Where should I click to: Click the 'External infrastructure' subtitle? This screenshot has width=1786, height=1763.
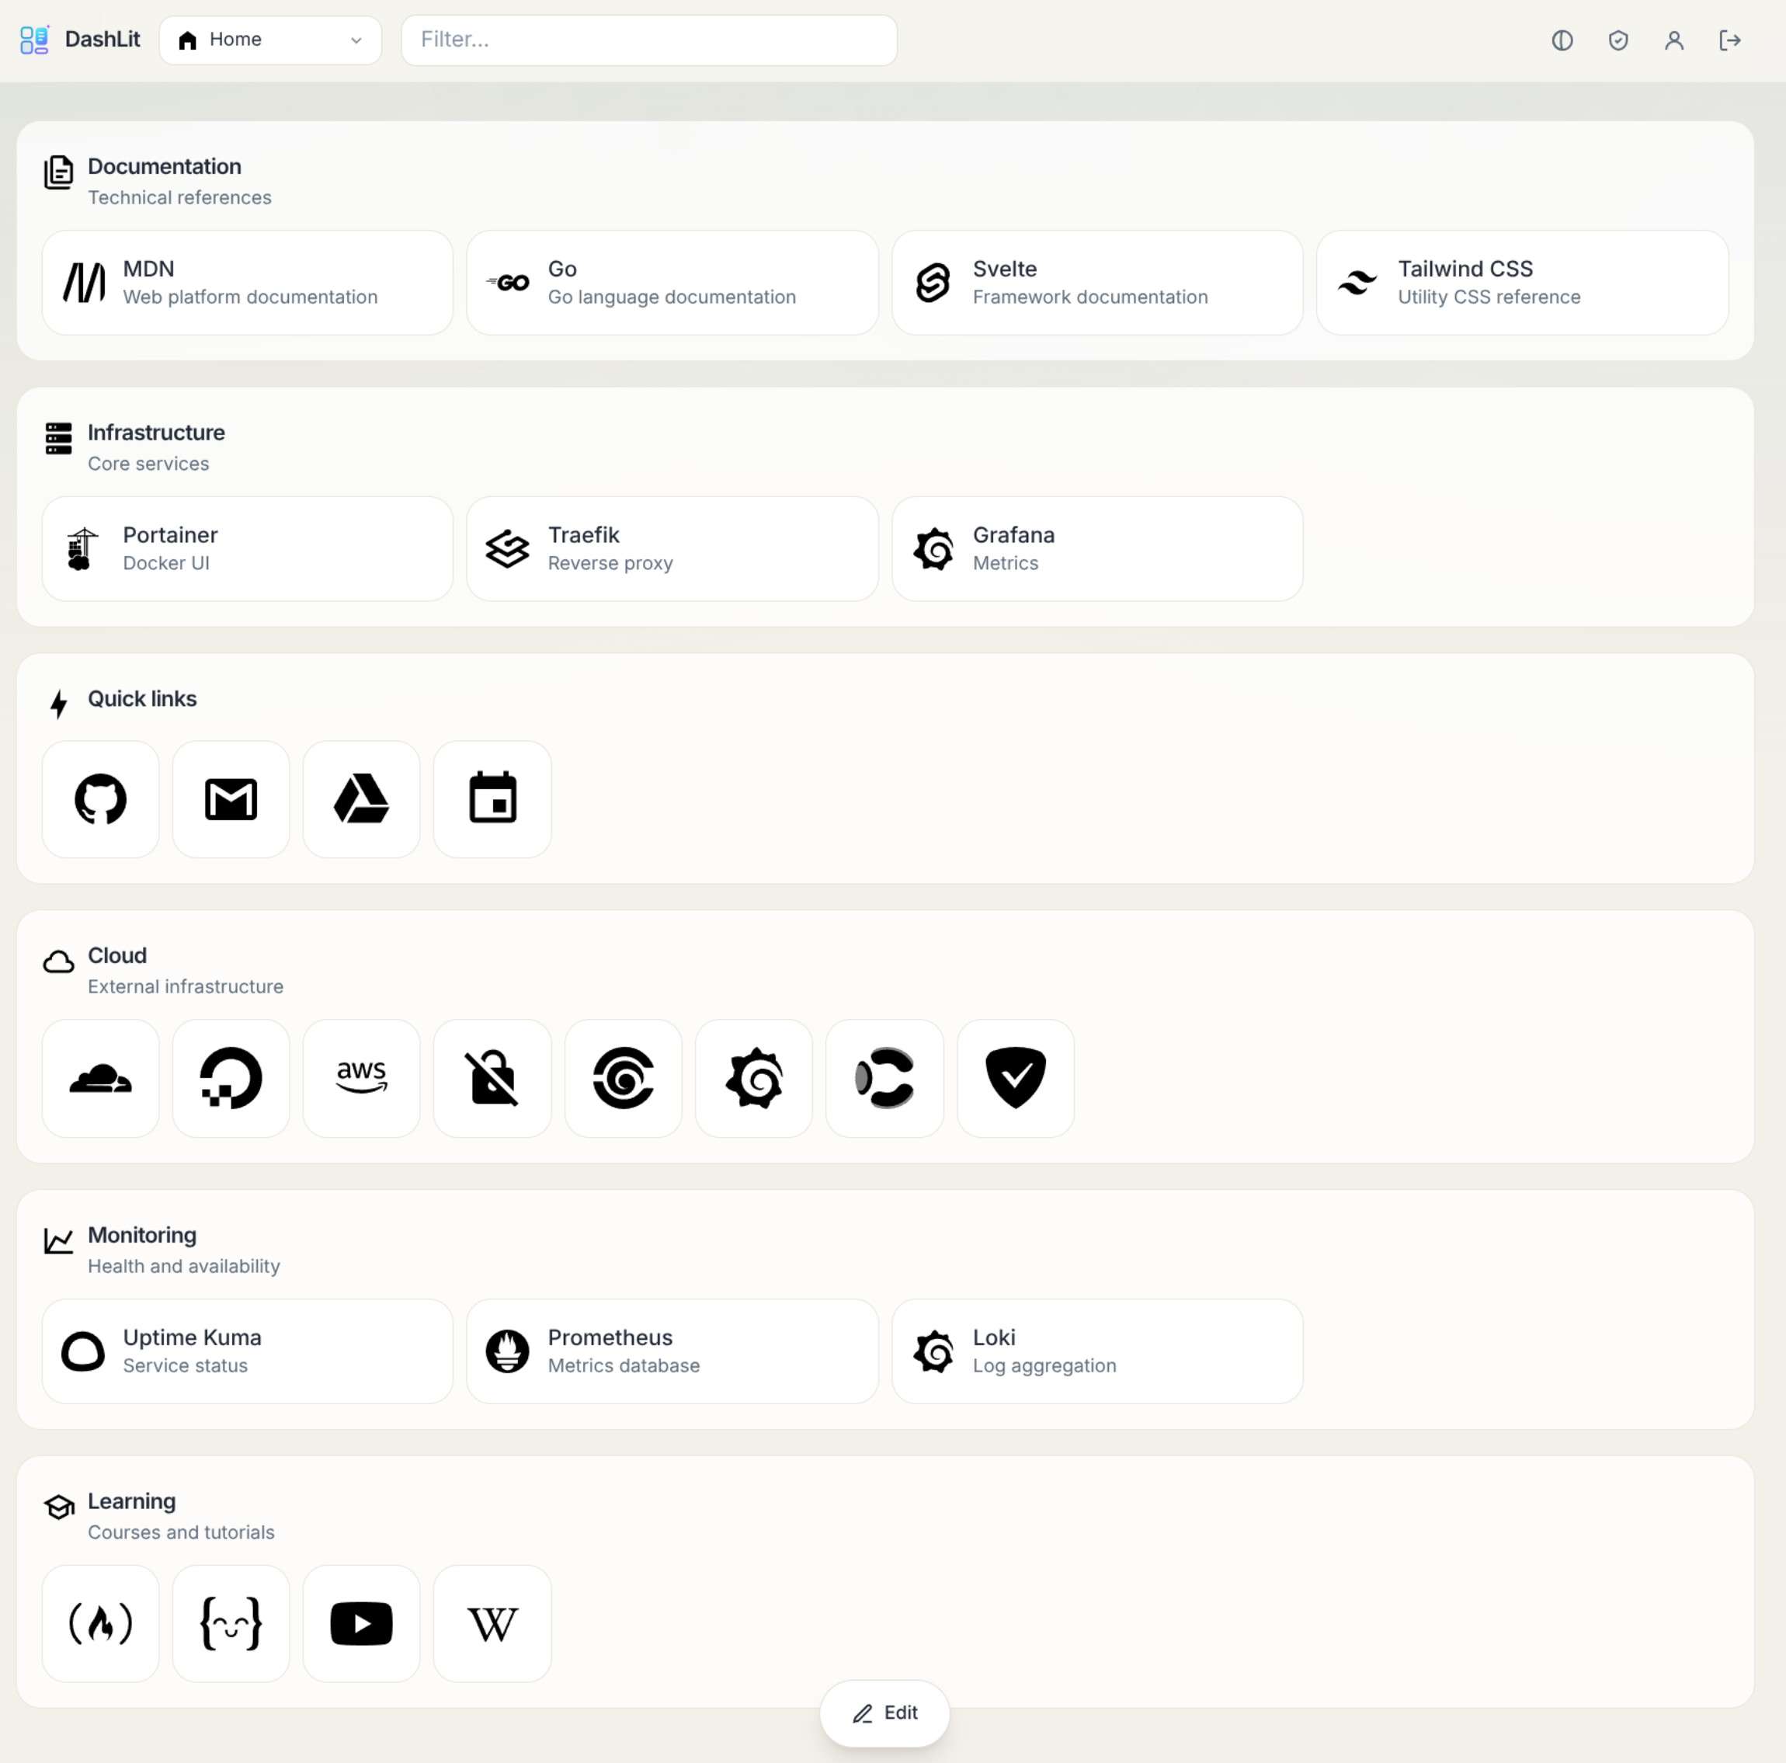coord(186,986)
